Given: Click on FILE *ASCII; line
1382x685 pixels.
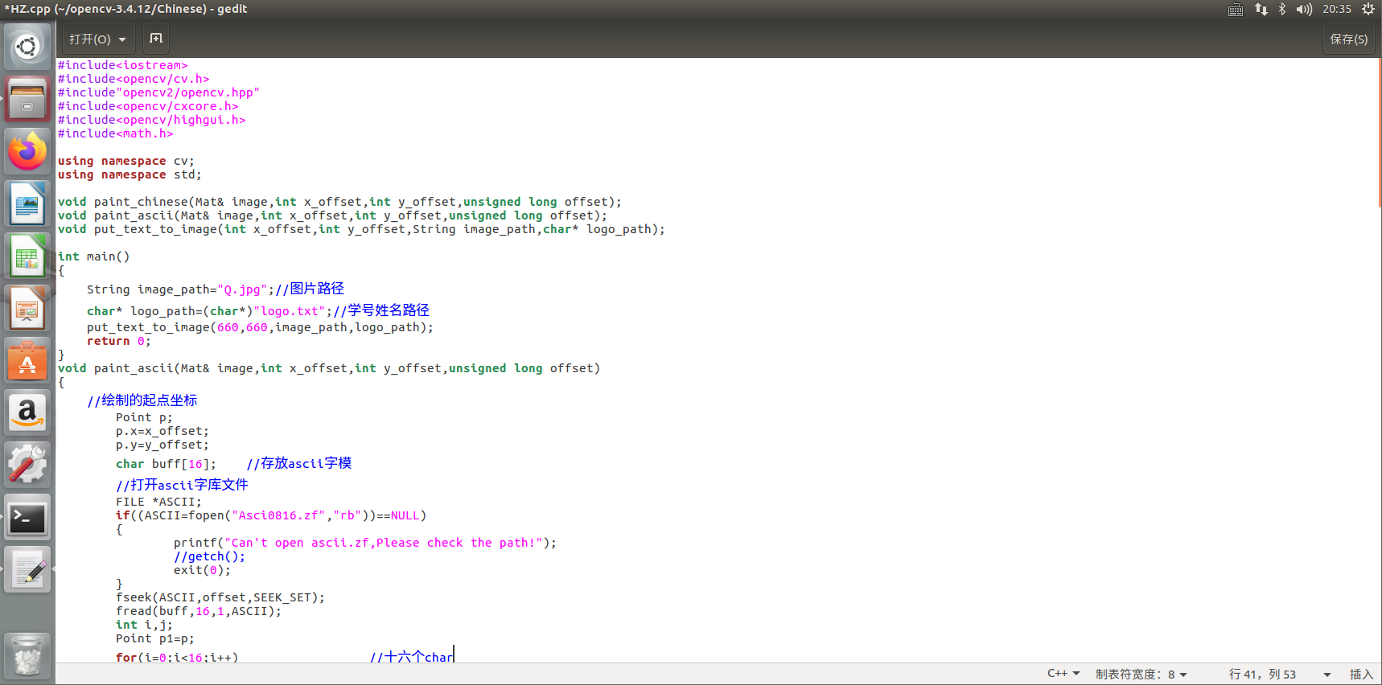Looking at the screenshot, I should [x=158, y=502].
